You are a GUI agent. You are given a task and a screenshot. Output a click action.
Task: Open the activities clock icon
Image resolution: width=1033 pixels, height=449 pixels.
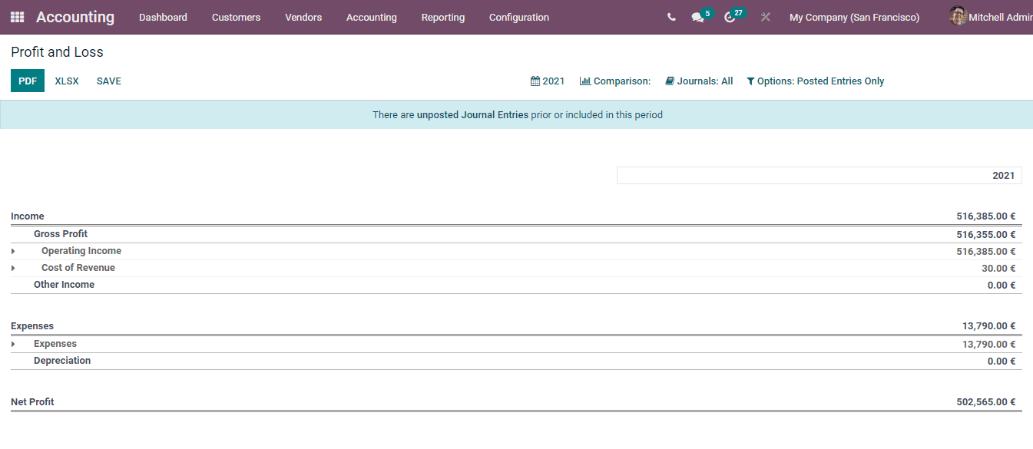(x=728, y=16)
